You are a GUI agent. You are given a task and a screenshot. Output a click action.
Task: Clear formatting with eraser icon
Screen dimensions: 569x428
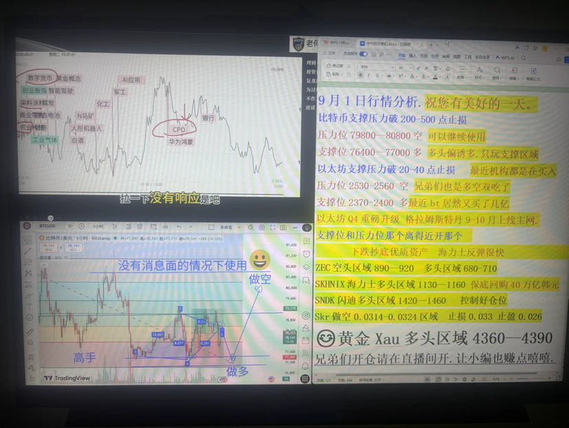[x=447, y=69]
